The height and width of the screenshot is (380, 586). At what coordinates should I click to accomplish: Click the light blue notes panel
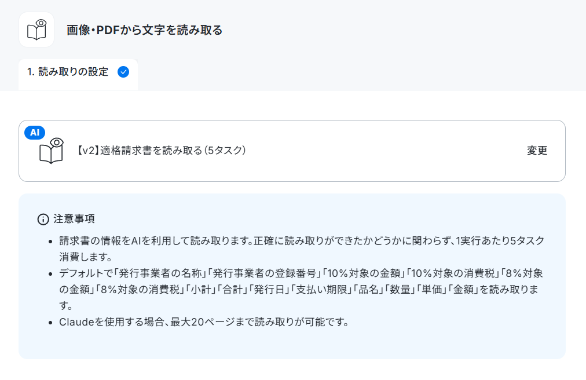tap(292, 276)
